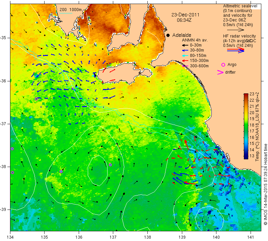Click the temperature color scale bar
The width and height of the screenshot is (268, 241).
(246, 126)
